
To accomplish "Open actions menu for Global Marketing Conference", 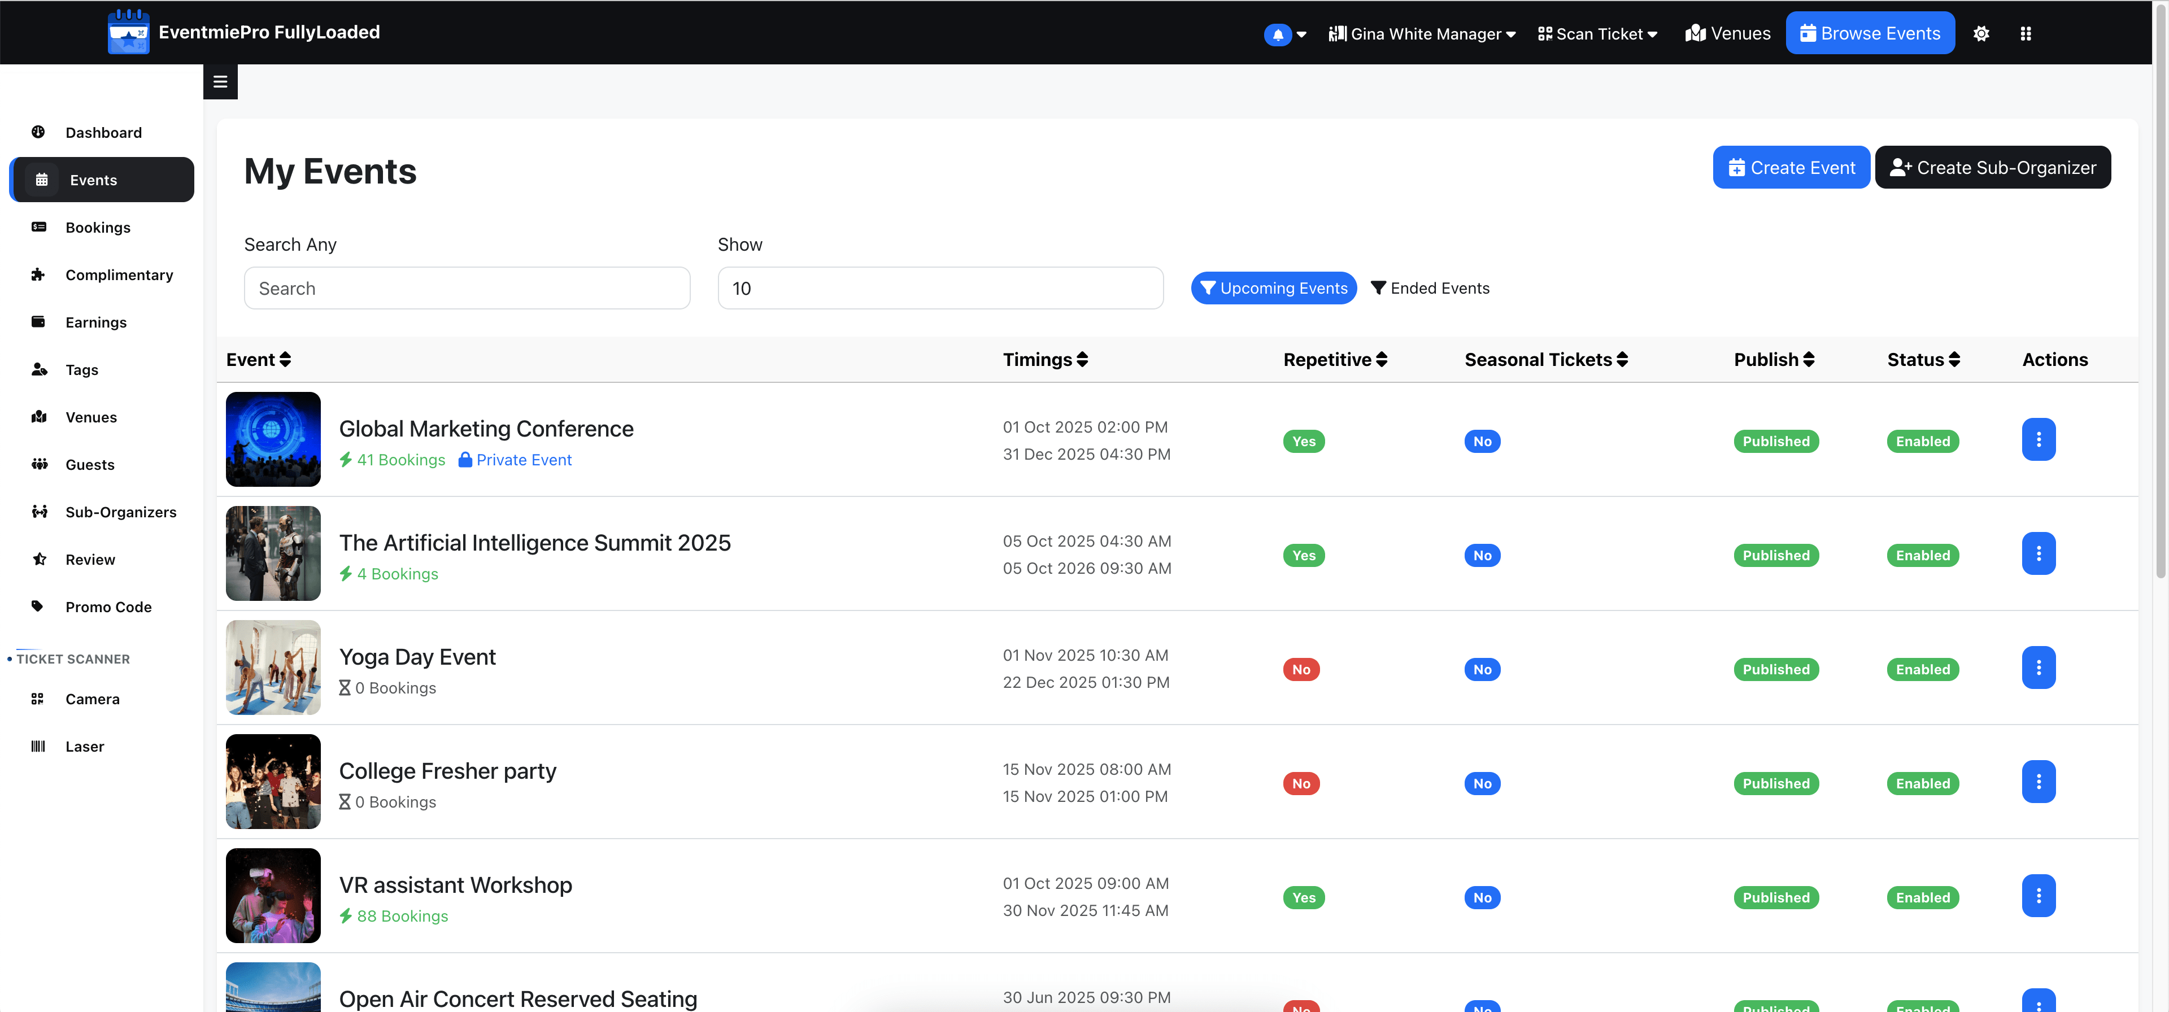I will click(x=2037, y=439).
